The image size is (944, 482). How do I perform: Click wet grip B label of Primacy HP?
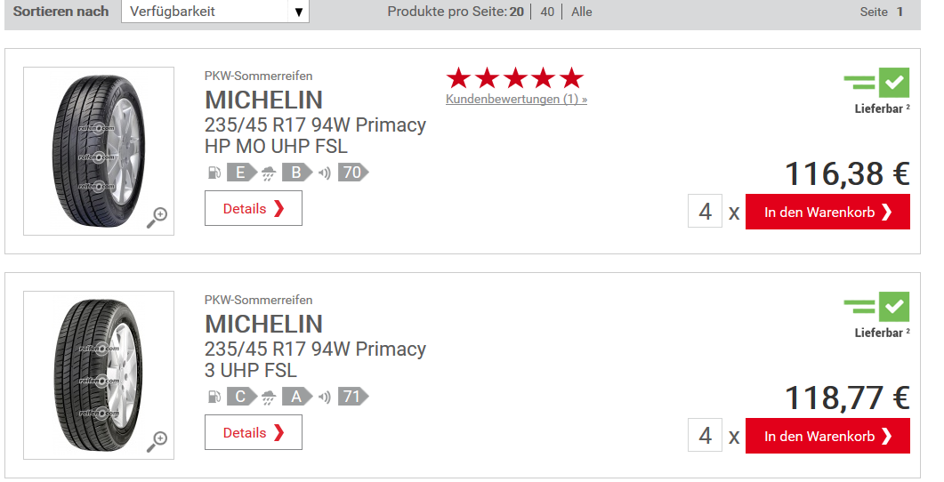tap(297, 173)
